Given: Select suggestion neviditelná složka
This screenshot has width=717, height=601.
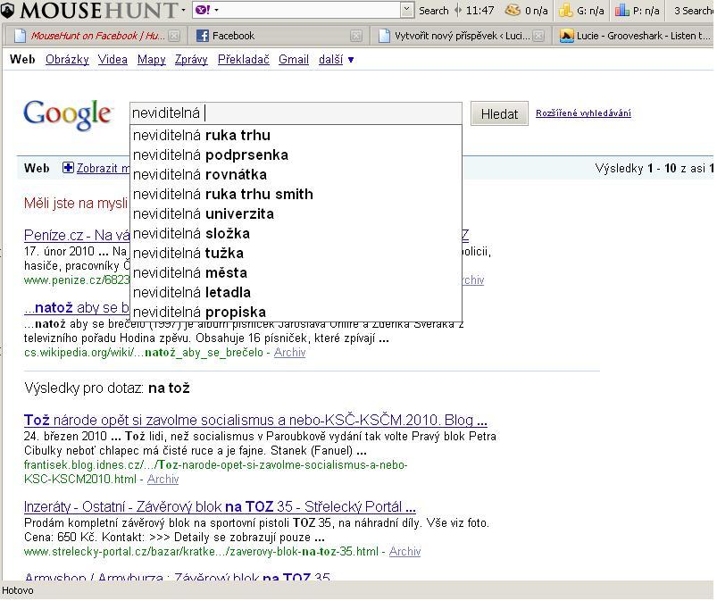Looking at the screenshot, I should 296,234.
